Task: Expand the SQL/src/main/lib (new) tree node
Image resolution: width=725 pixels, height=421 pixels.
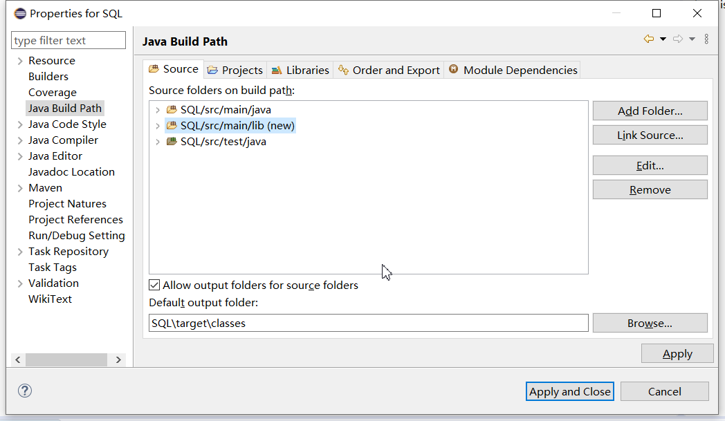Action: pos(158,125)
